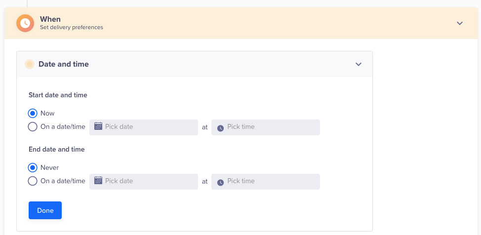
Task: Select start On a date/time radio button
Action: click(33, 127)
